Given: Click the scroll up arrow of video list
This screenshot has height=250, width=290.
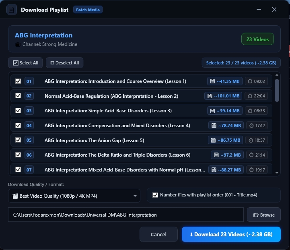Looking at the screenshot, I should click(x=277, y=75).
